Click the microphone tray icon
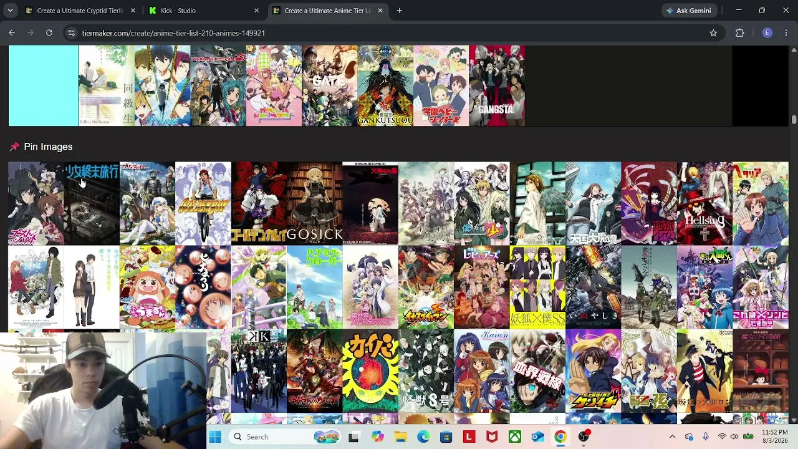 (706, 437)
